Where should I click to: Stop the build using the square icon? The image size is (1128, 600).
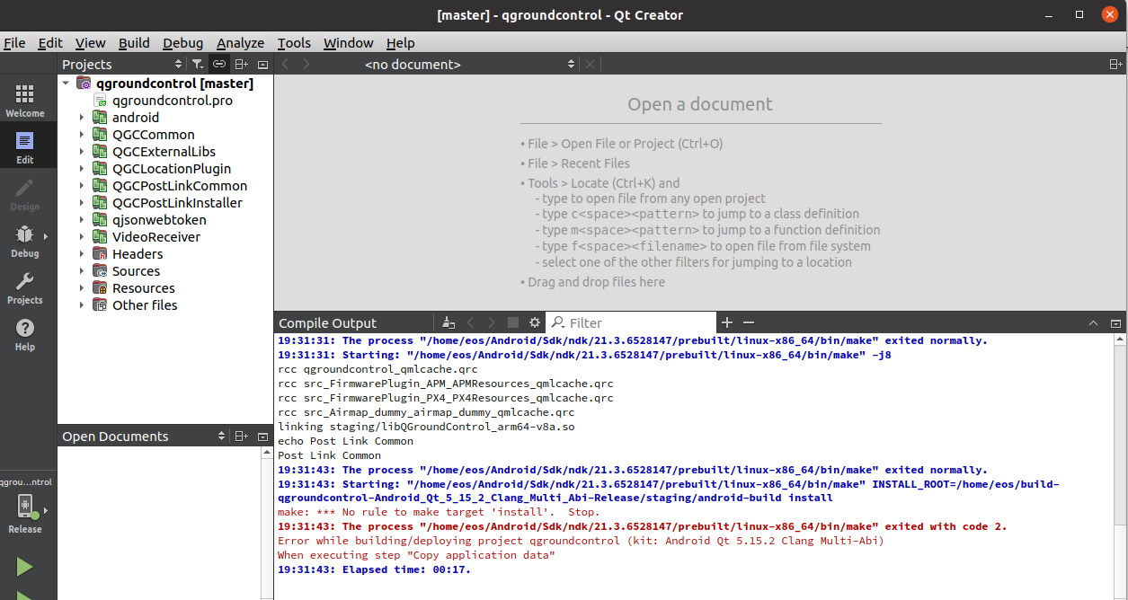513,322
